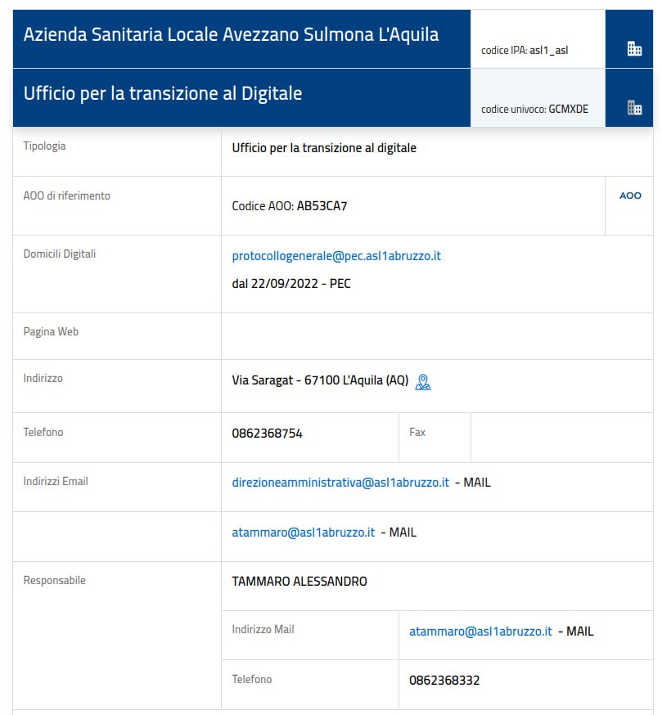Select the codice IPA asl1_asl text
This screenshot has height=715, width=662.
(525, 50)
